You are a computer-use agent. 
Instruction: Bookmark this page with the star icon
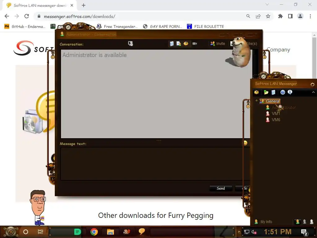(x=268, y=16)
